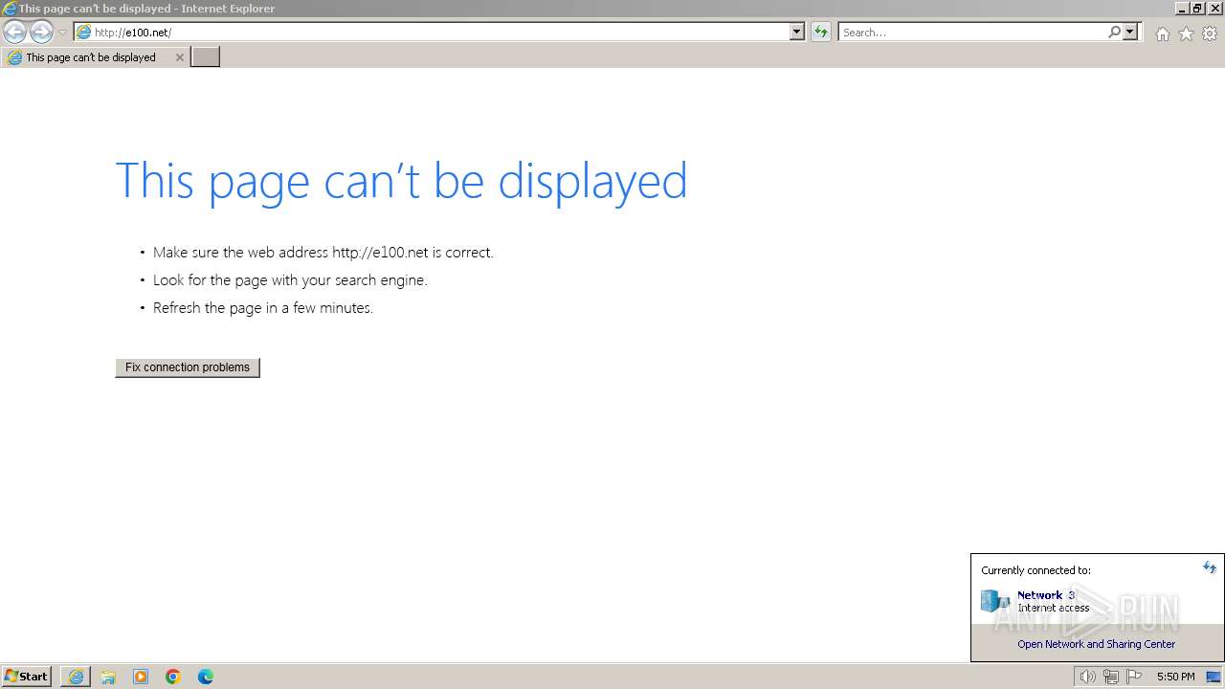Open Network and Sharing Center link
The height and width of the screenshot is (689, 1225).
1096,644
